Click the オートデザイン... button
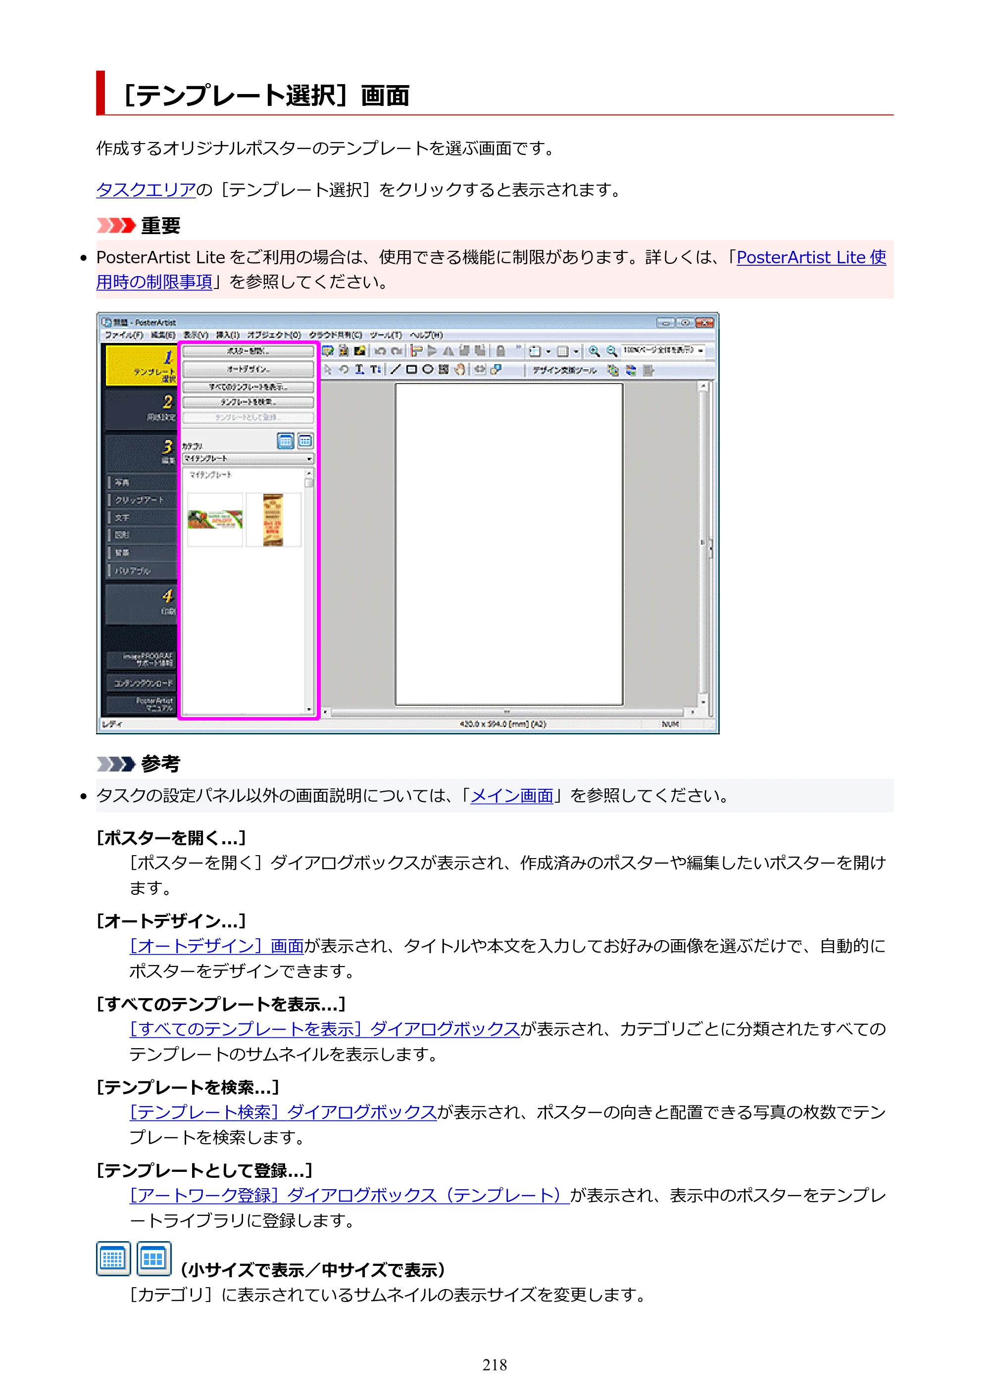Screen dimensions: 990x1400 pyautogui.click(x=247, y=369)
